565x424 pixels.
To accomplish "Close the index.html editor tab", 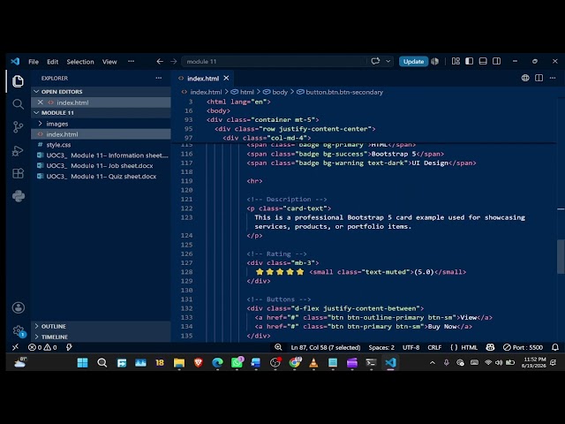I will [226, 78].
